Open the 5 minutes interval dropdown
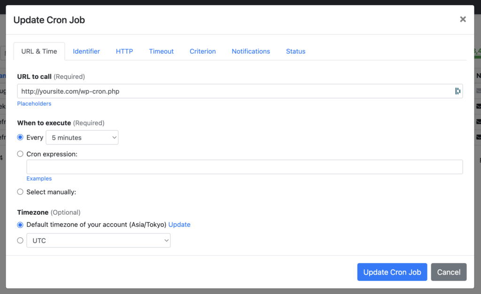481x294 pixels. 82,137
